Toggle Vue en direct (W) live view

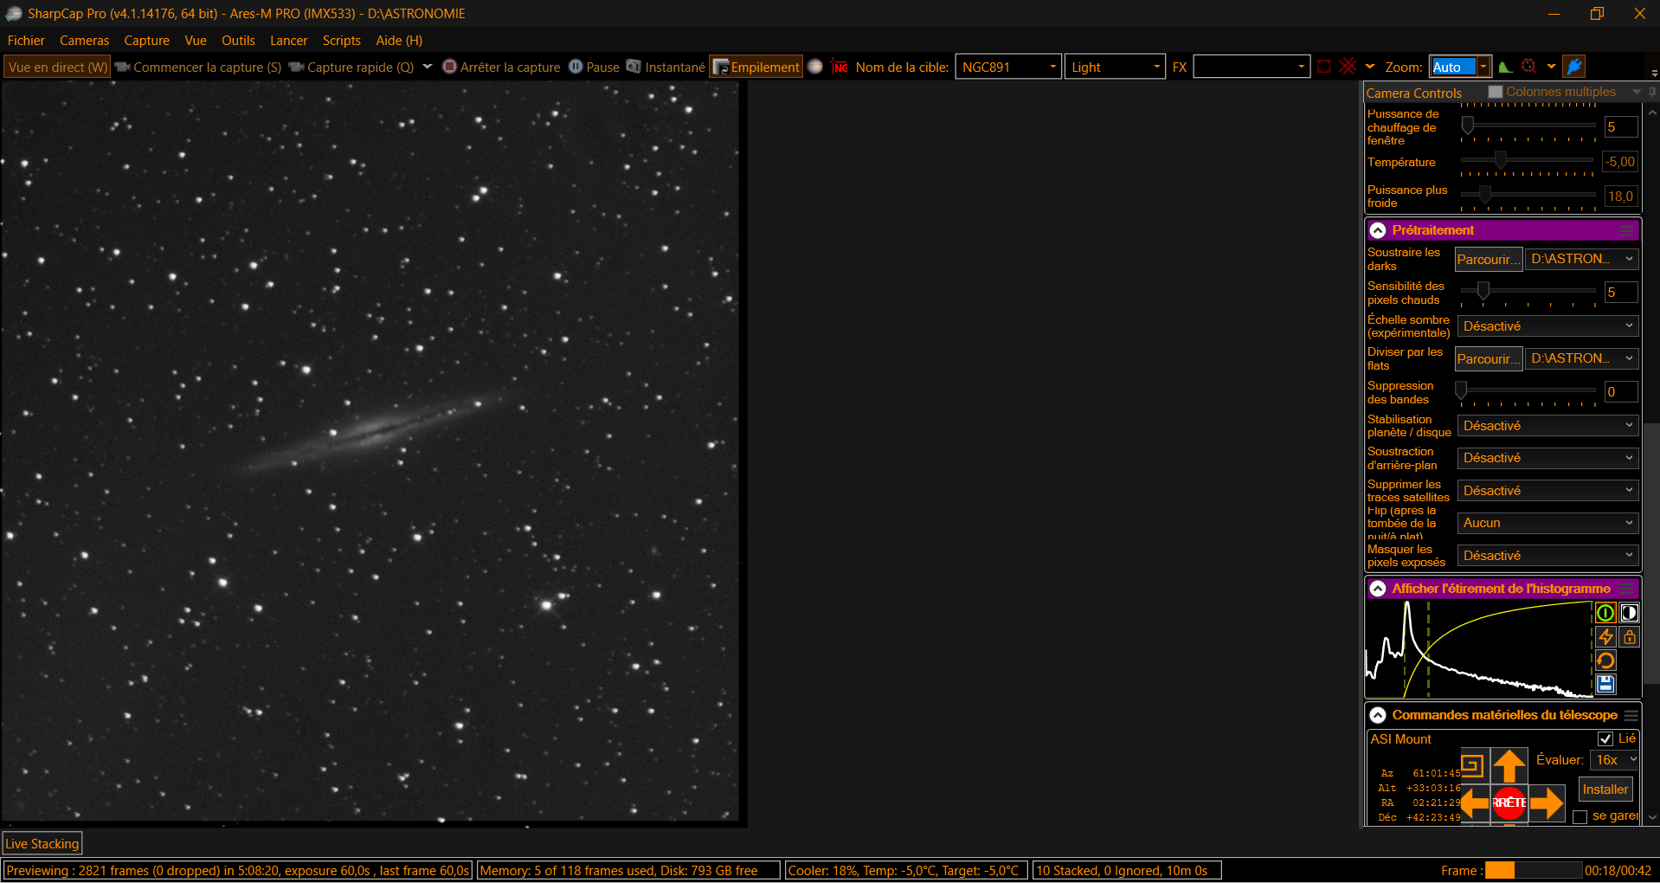[x=57, y=67]
